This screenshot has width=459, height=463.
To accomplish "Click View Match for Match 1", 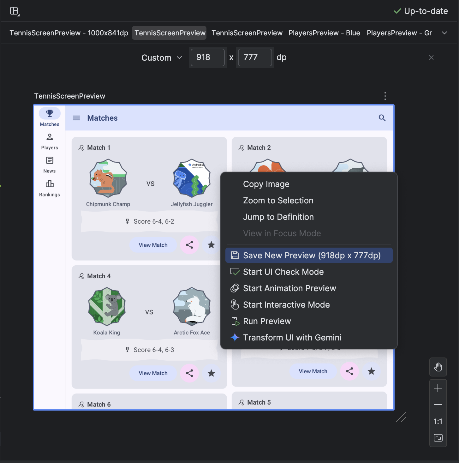I will pyautogui.click(x=153, y=245).
